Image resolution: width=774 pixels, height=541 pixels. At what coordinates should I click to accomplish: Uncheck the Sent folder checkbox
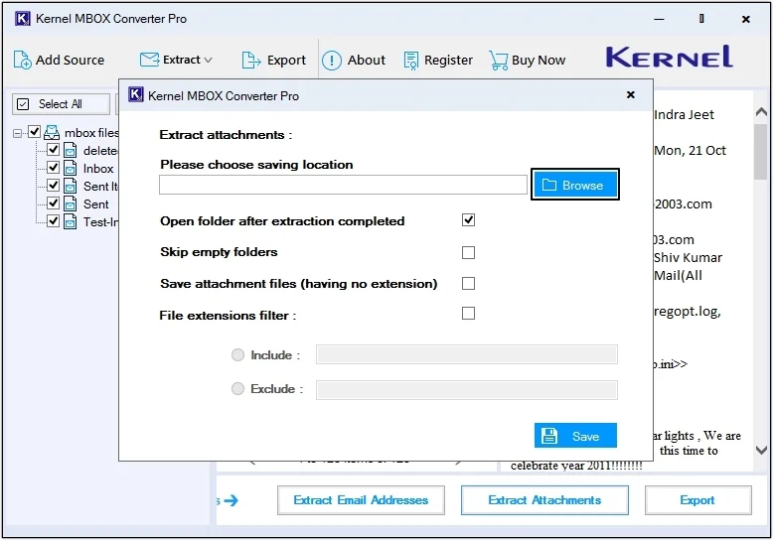[53, 203]
